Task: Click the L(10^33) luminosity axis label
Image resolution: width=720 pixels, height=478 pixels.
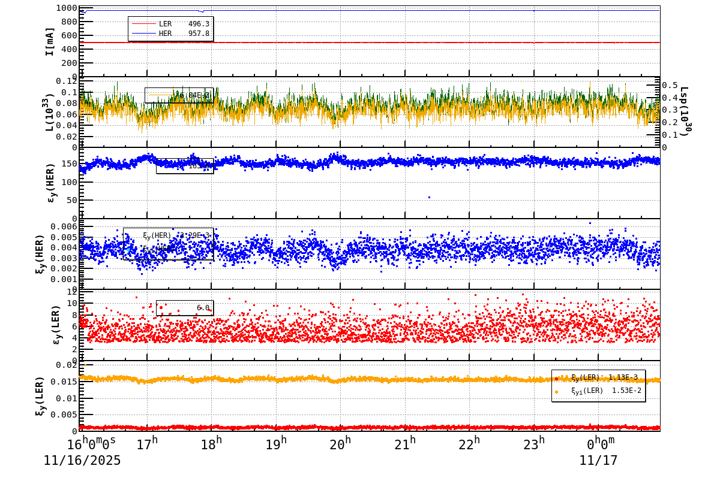Action: point(50,112)
